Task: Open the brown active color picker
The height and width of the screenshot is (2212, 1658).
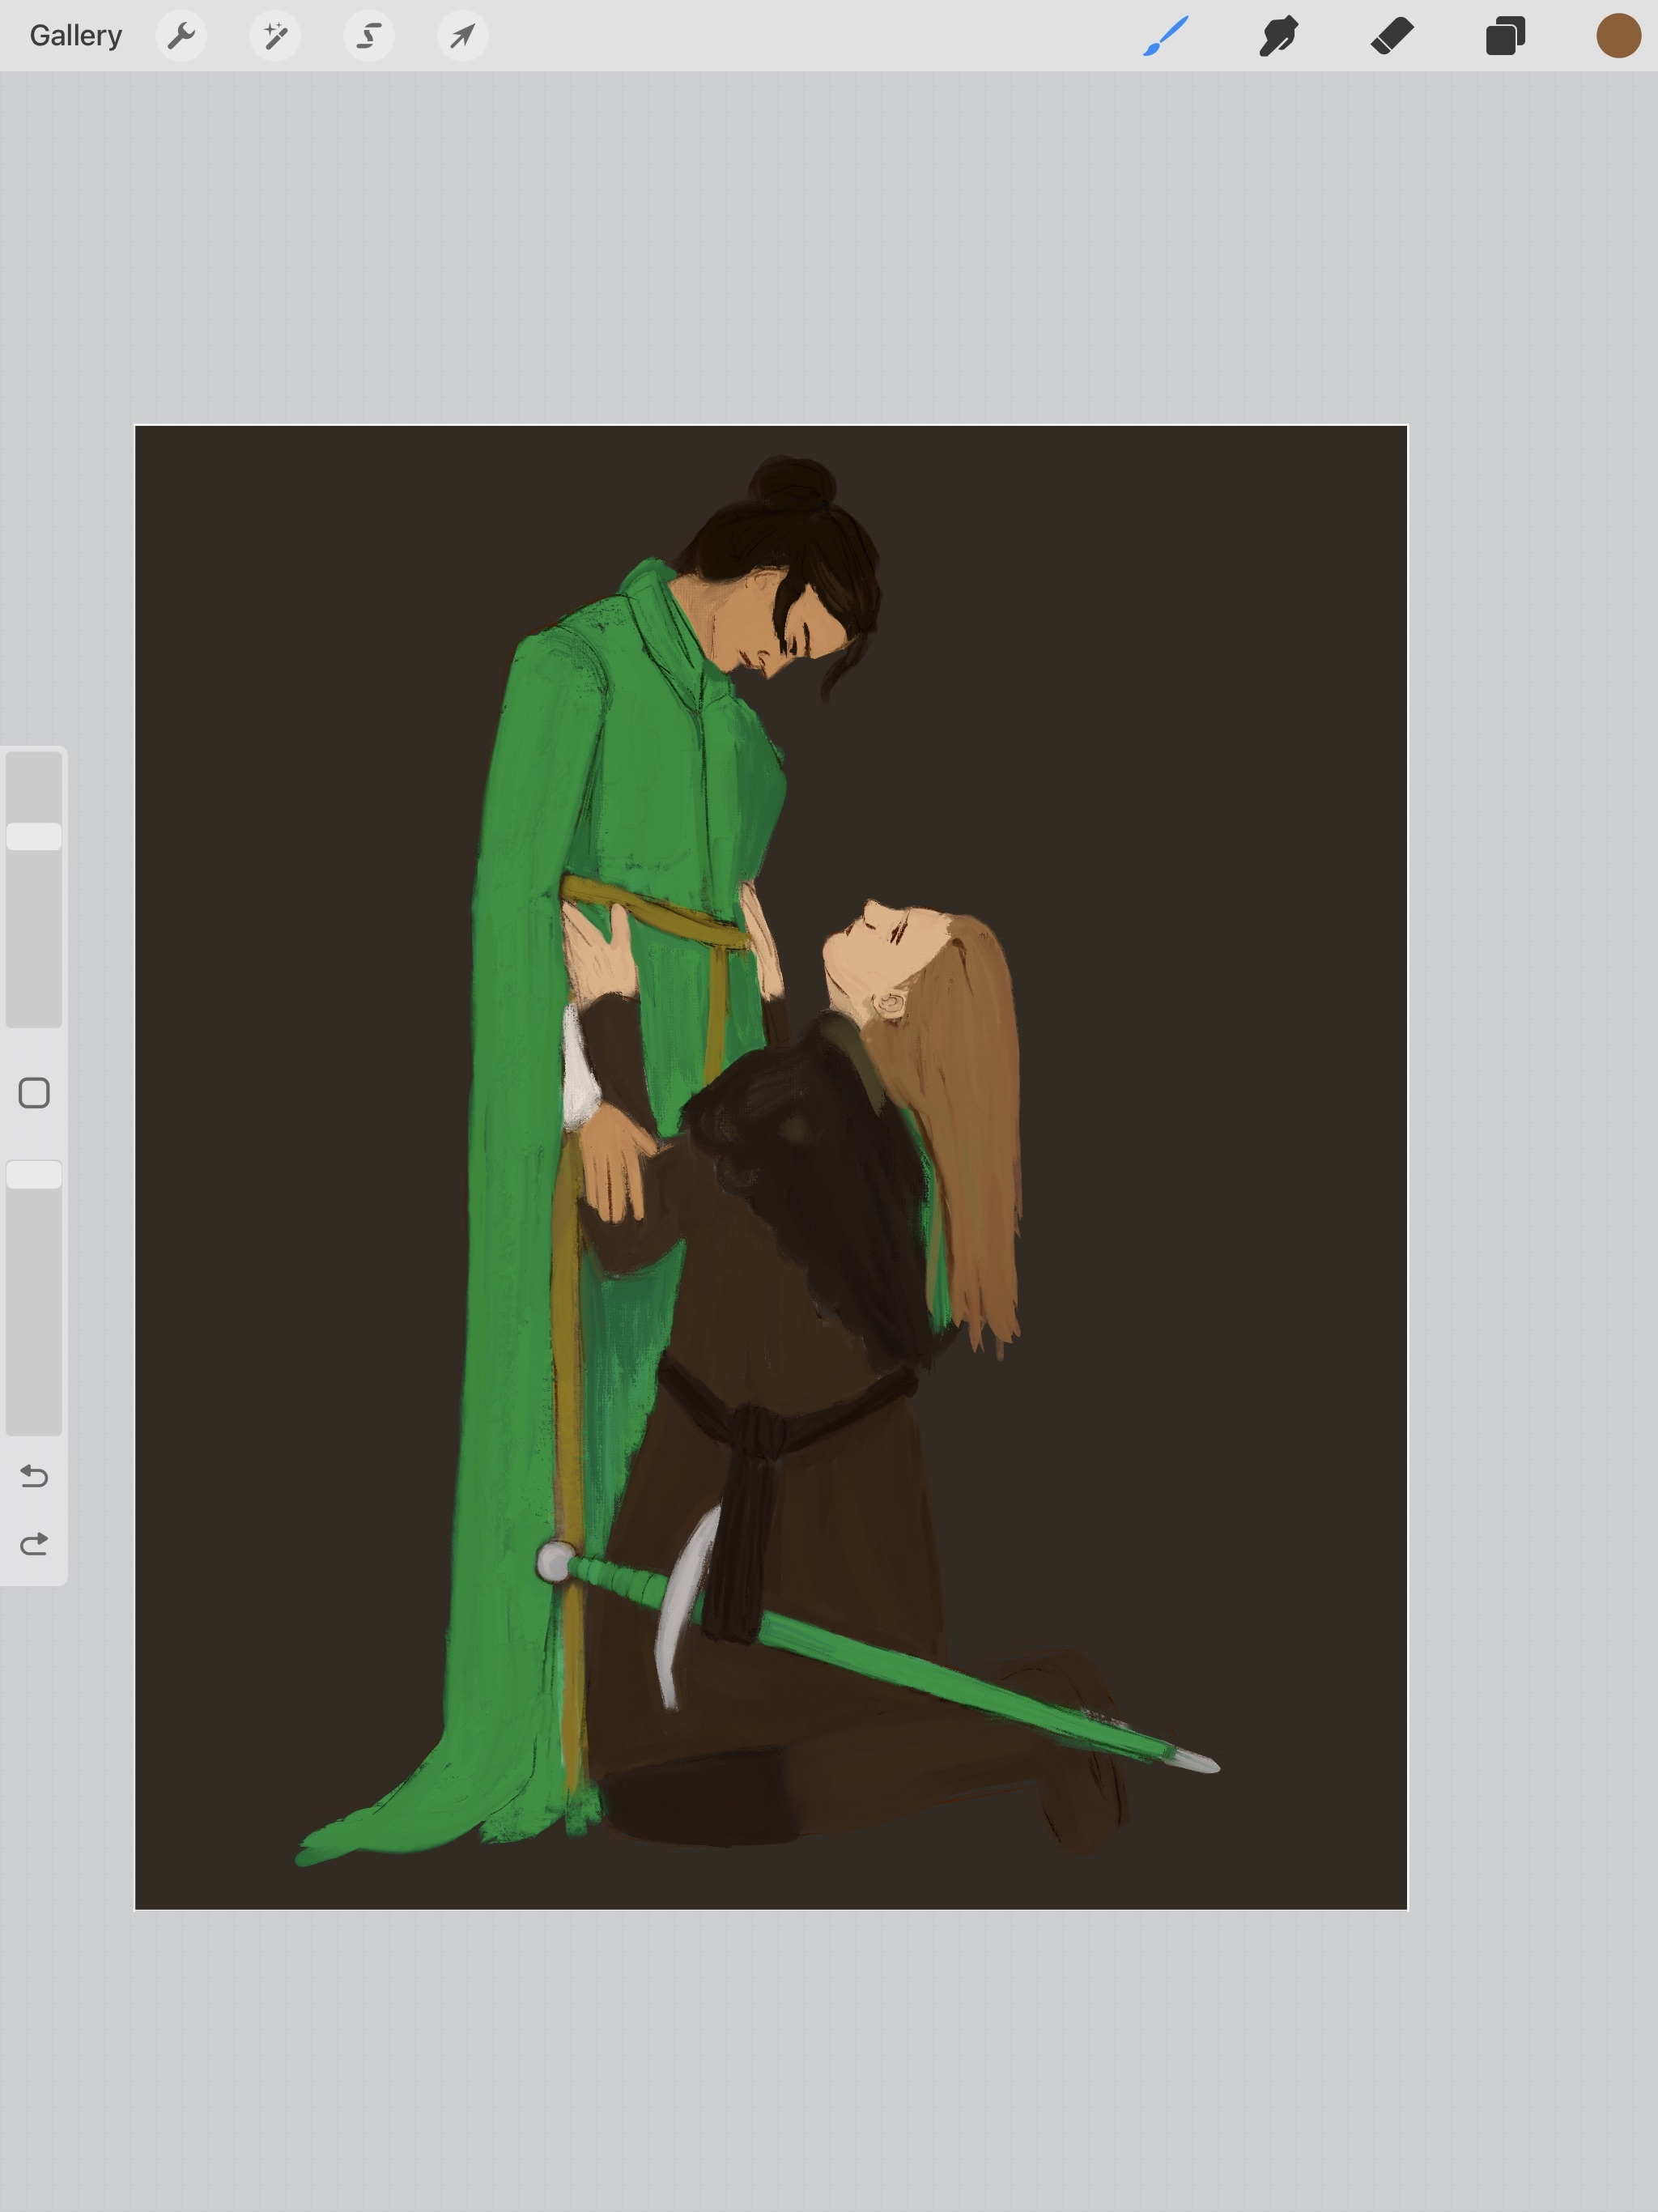Action: click(x=1618, y=36)
